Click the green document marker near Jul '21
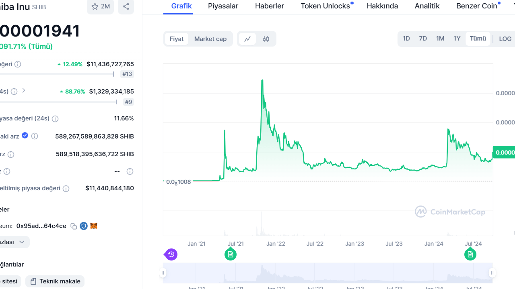Screen dimensions: 515x289 click(x=231, y=254)
